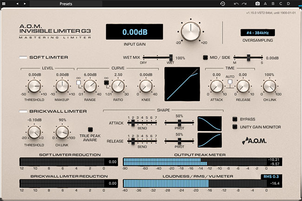Click the camera snapshot icon
This screenshot has width=302, height=201.
point(257,3)
